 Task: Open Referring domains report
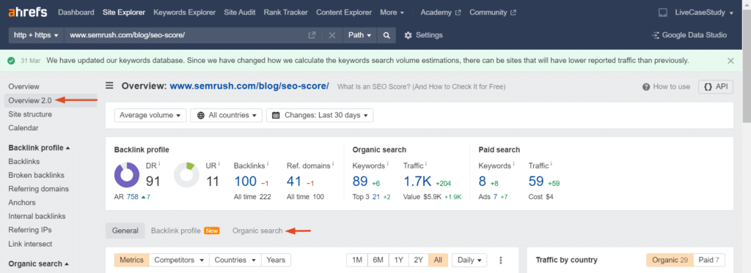tap(39, 189)
